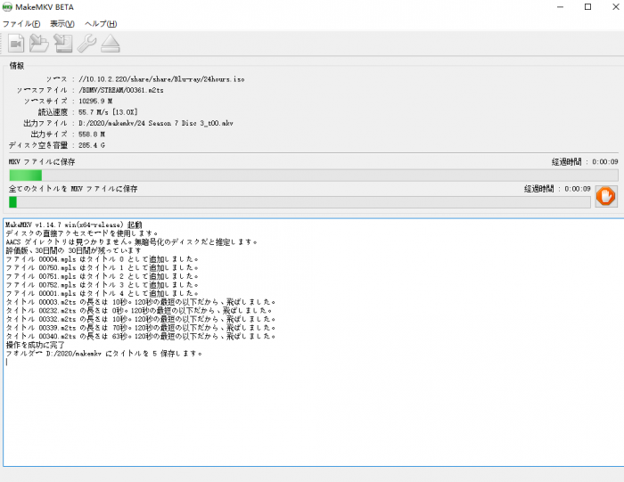The width and height of the screenshot is (624, 482).
Task: Click log line for title 00332.m2ts
Action: click(x=141, y=319)
